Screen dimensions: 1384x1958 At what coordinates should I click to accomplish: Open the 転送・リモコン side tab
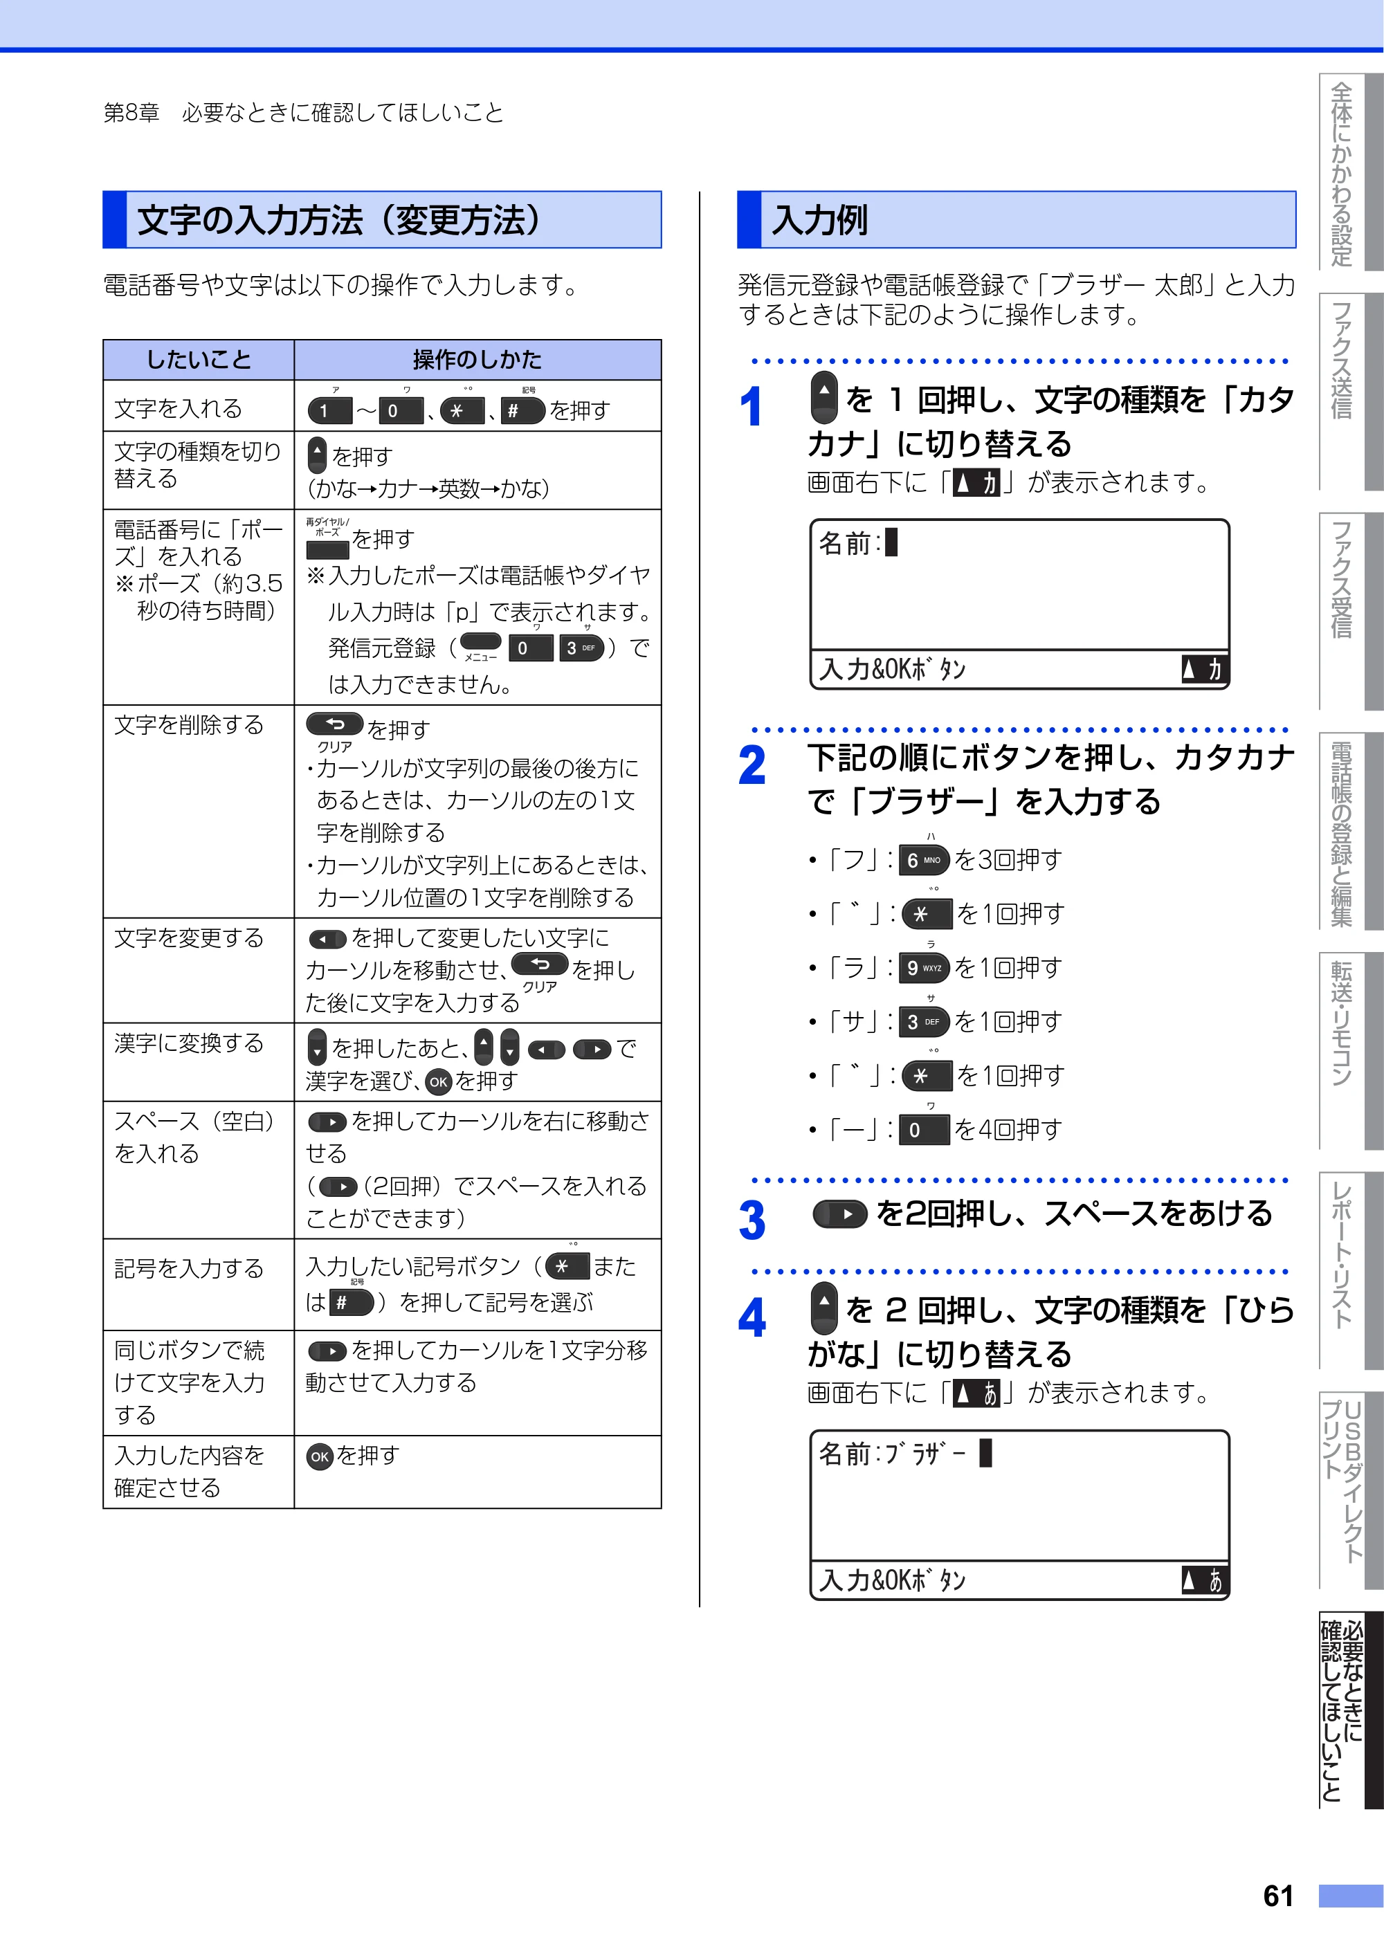tap(1351, 1051)
